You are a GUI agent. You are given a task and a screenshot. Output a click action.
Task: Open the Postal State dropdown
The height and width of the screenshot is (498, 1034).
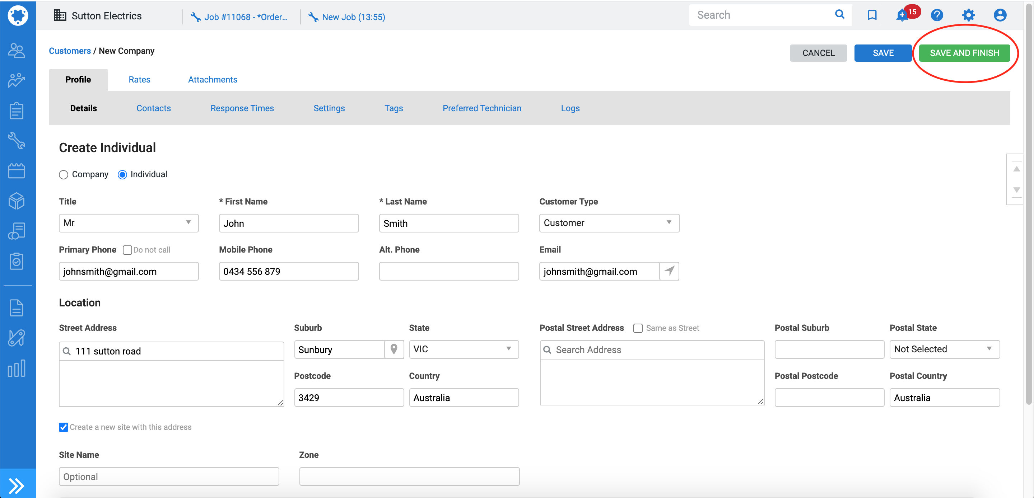click(x=944, y=349)
